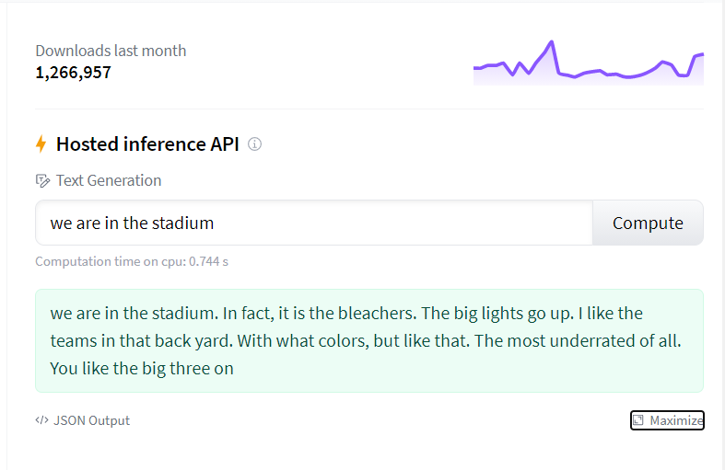Click the word 'bleachers' in the generated text
This screenshot has width=725, height=470.
point(377,314)
